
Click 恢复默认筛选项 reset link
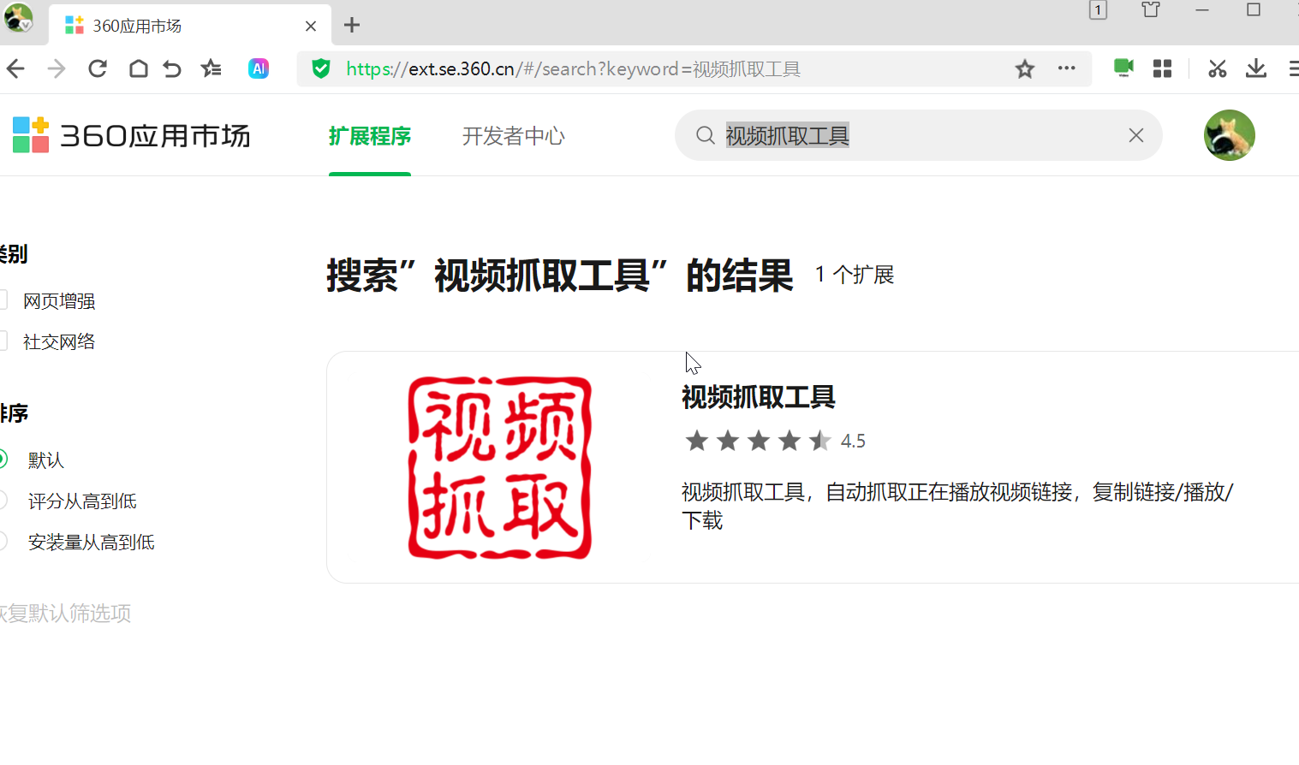[x=65, y=614]
